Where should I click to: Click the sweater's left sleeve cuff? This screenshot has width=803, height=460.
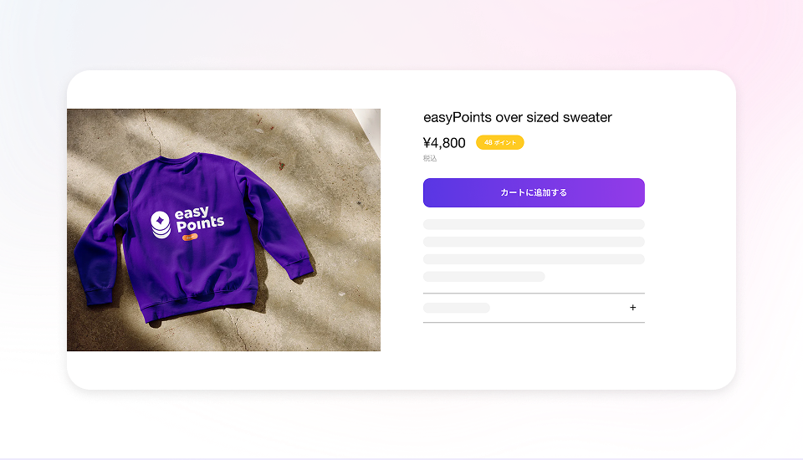pyautogui.click(x=98, y=296)
